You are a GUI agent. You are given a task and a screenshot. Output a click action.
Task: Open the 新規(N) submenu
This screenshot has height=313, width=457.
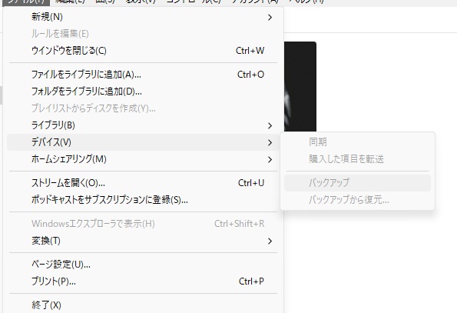coord(143,17)
